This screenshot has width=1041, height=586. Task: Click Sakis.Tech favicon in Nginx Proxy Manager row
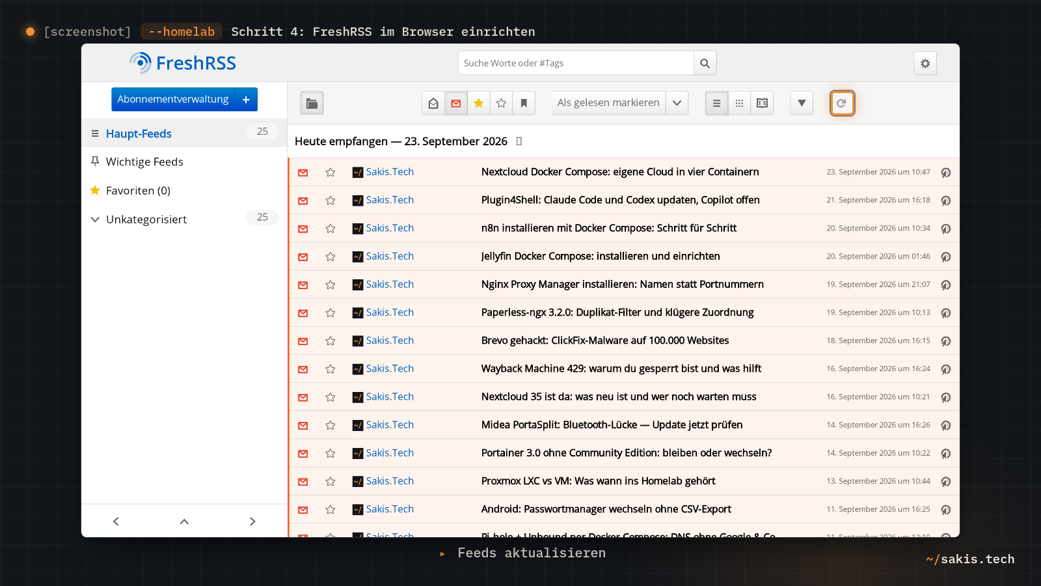pos(358,285)
